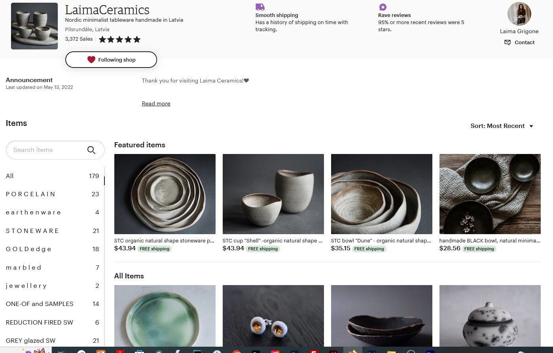Open Laima Grigone's owner profile photo
Image resolution: width=553 pixels, height=353 pixels.
point(519,14)
